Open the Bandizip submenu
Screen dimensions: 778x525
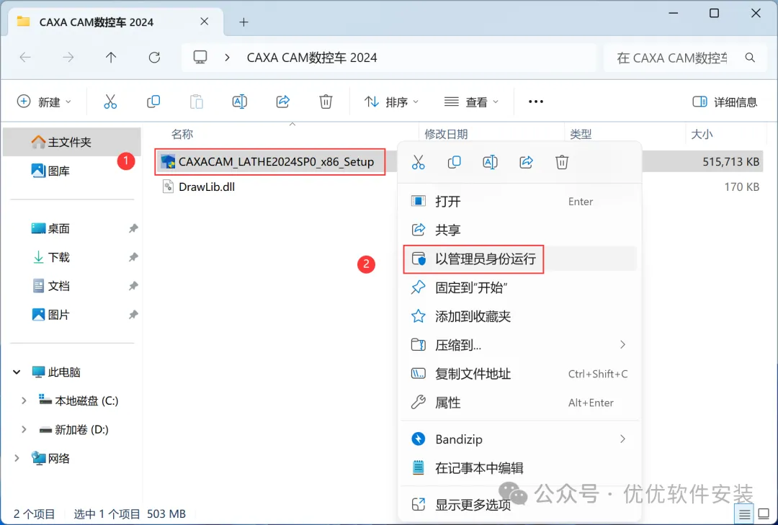pos(519,439)
